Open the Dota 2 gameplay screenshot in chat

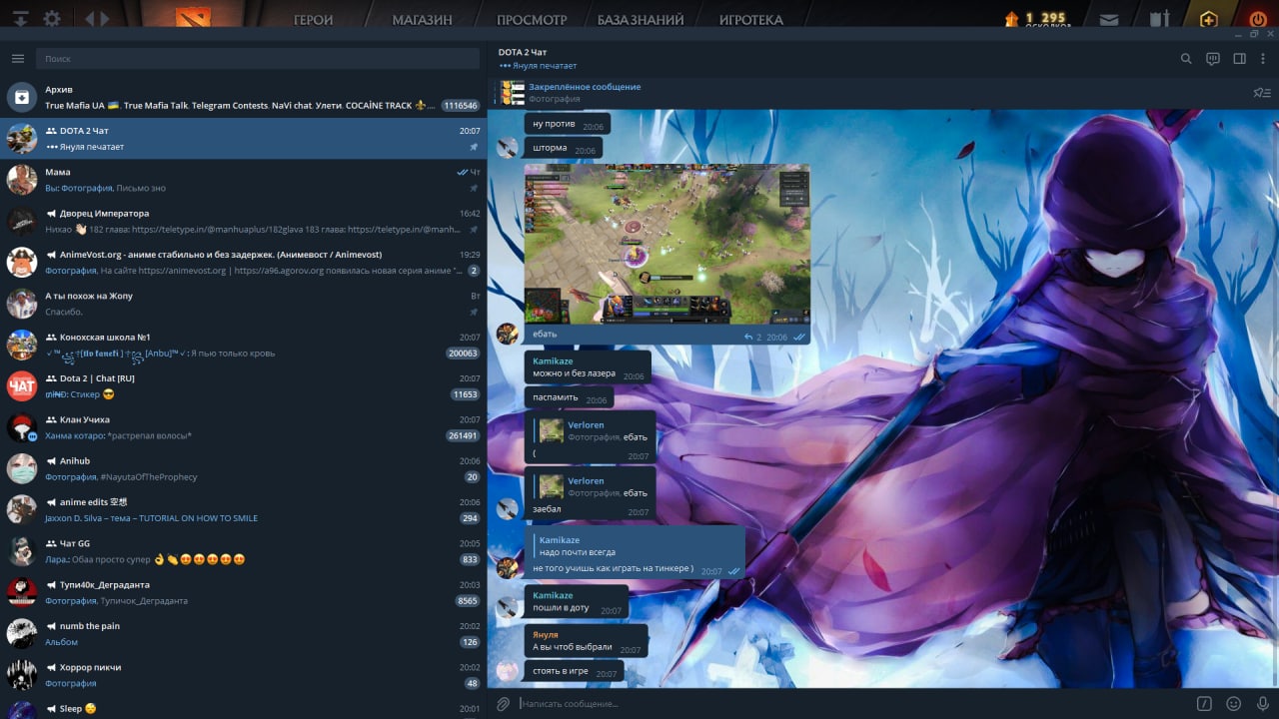pyautogui.click(x=667, y=244)
